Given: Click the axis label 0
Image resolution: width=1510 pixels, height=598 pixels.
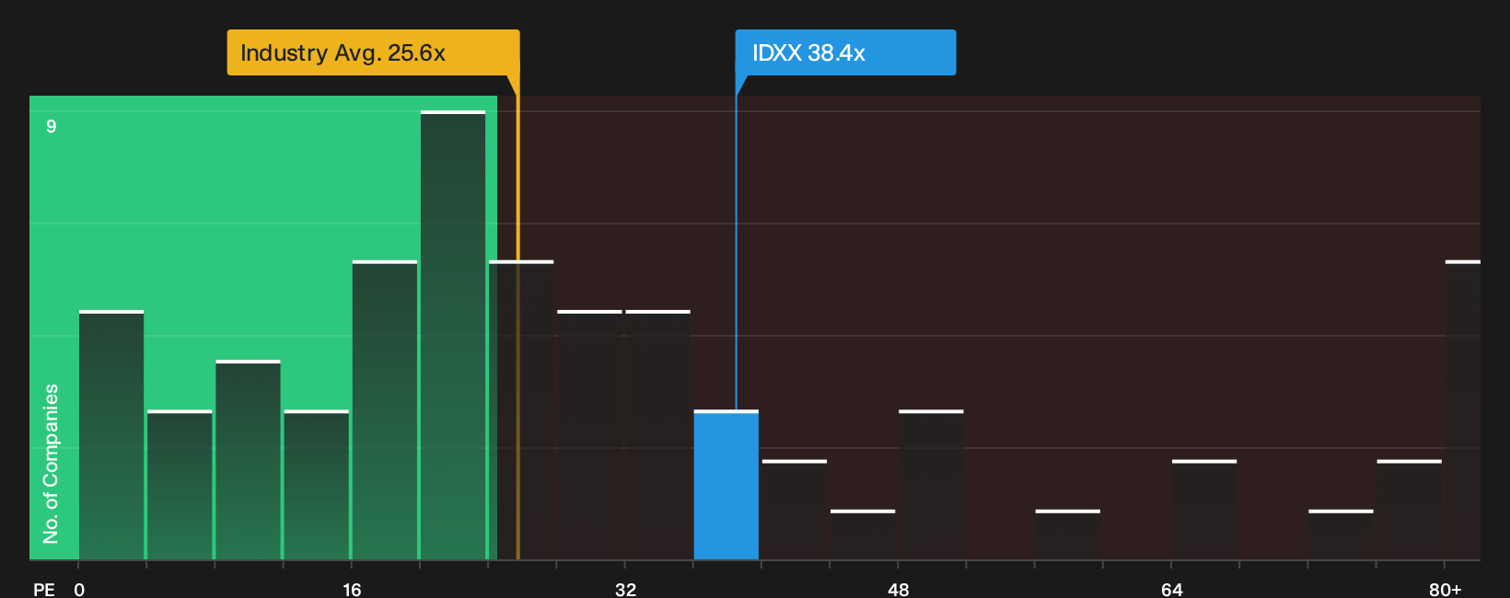Looking at the screenshot, I should tap(79, 589).
